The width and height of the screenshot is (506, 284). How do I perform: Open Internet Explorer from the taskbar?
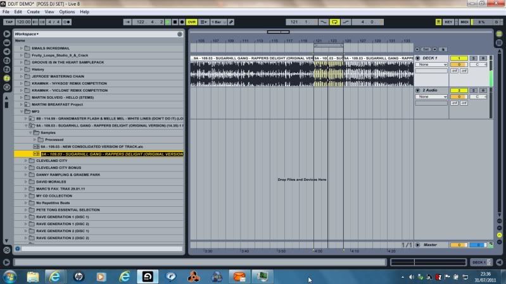[55, 276]
